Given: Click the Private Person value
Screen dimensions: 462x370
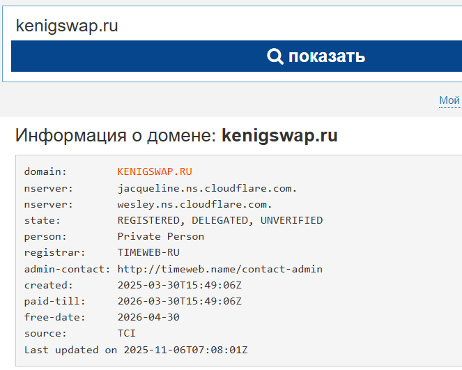Looking at the screenshot, I should point(161,236).
